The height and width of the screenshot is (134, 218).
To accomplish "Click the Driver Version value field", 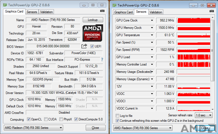I will pos(65,93).
